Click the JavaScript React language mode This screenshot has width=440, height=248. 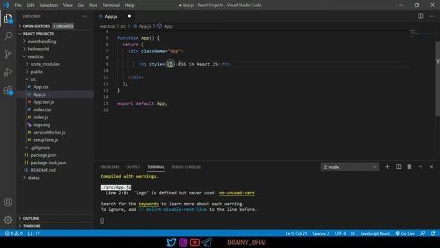pos(375,234)
